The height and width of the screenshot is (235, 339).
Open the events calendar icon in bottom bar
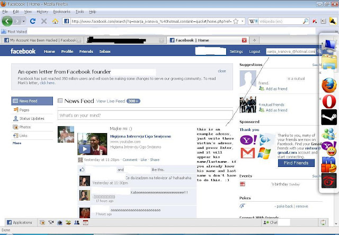click(x=86, y=222)
